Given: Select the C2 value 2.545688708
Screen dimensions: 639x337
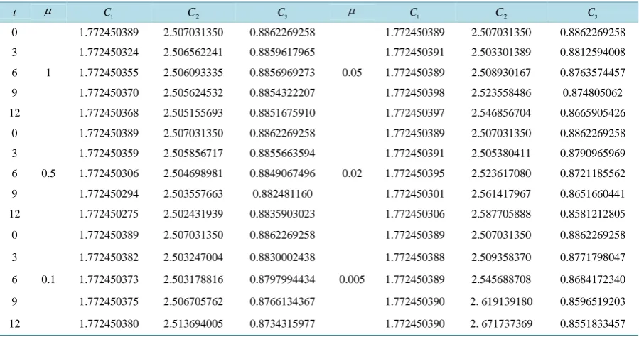Looking at the screenshot, I should click(x=501, y=279).
